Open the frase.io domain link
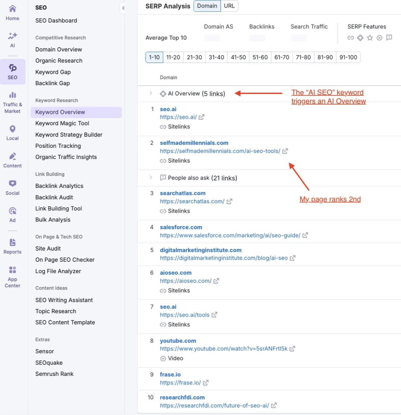This screenshot has height=415, width=401. 170,375
